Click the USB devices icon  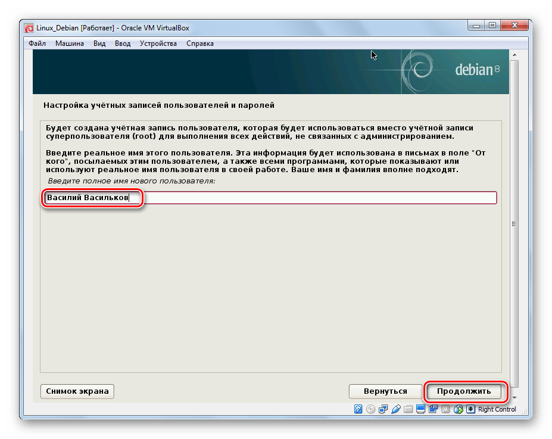coord(395,409)
